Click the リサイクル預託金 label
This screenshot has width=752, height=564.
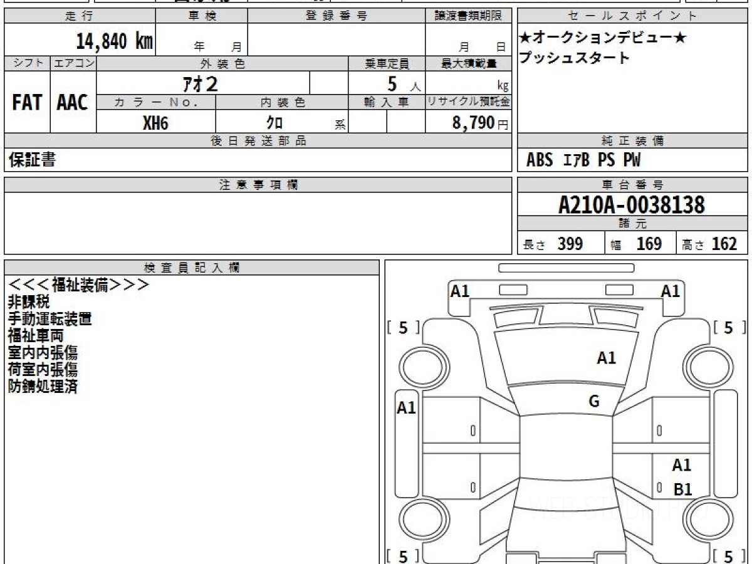coord(468,103)
